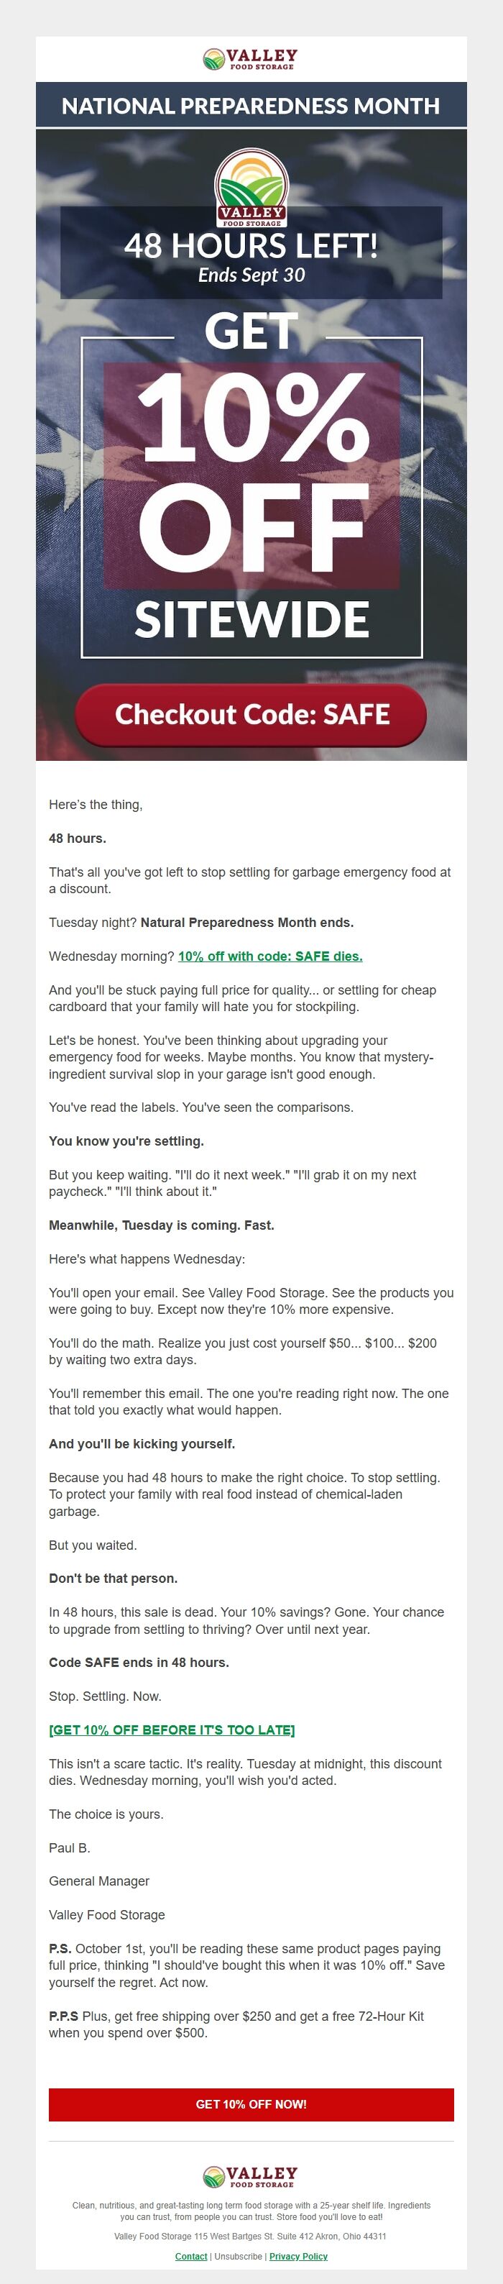
Task: Click the Valley logo in the email footer
Action: [x=251, y=2177]
